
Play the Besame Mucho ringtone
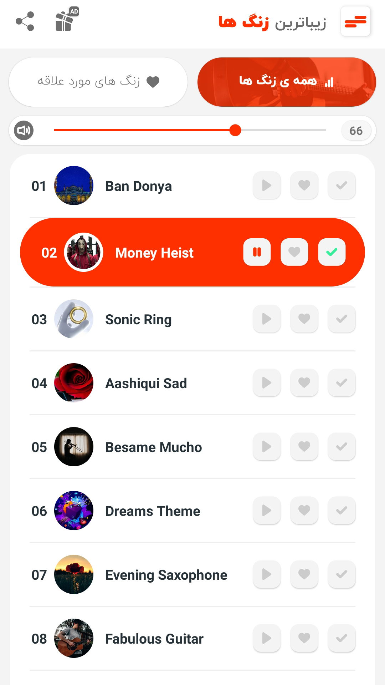(267, 447)
